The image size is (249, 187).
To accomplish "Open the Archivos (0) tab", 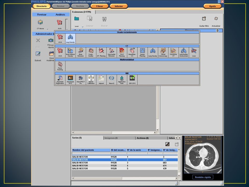I will 151,138.
